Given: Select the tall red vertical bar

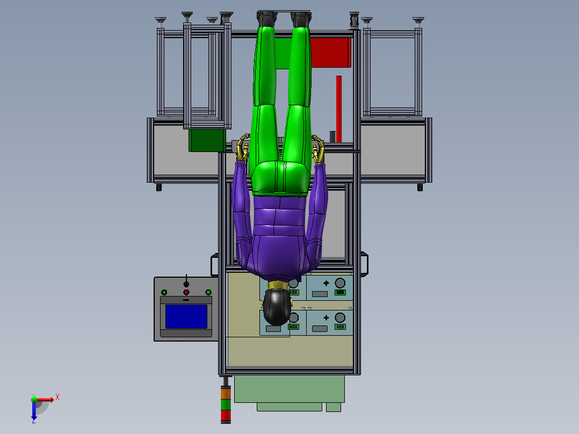Looking at the screenshot, I should coord(338,109).
